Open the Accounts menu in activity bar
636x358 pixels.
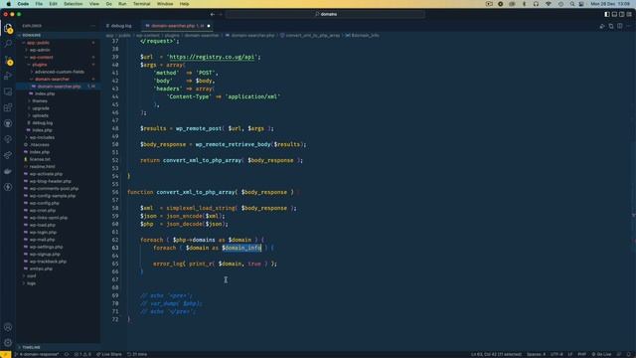[8, 327]
